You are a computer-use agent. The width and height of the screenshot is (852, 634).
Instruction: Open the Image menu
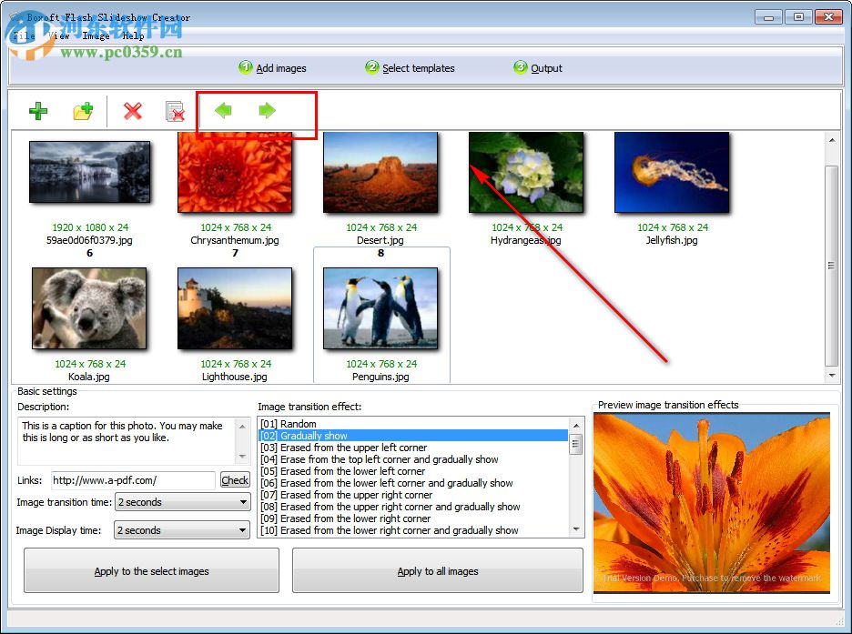(95, 35)
